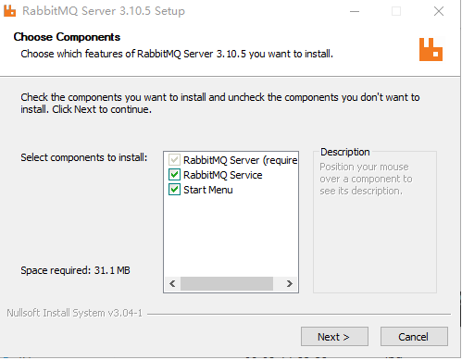Click the horizontal scrollbar thumb in the components list
The width and height of the screenshot is (462, 360).
(227, 283)
